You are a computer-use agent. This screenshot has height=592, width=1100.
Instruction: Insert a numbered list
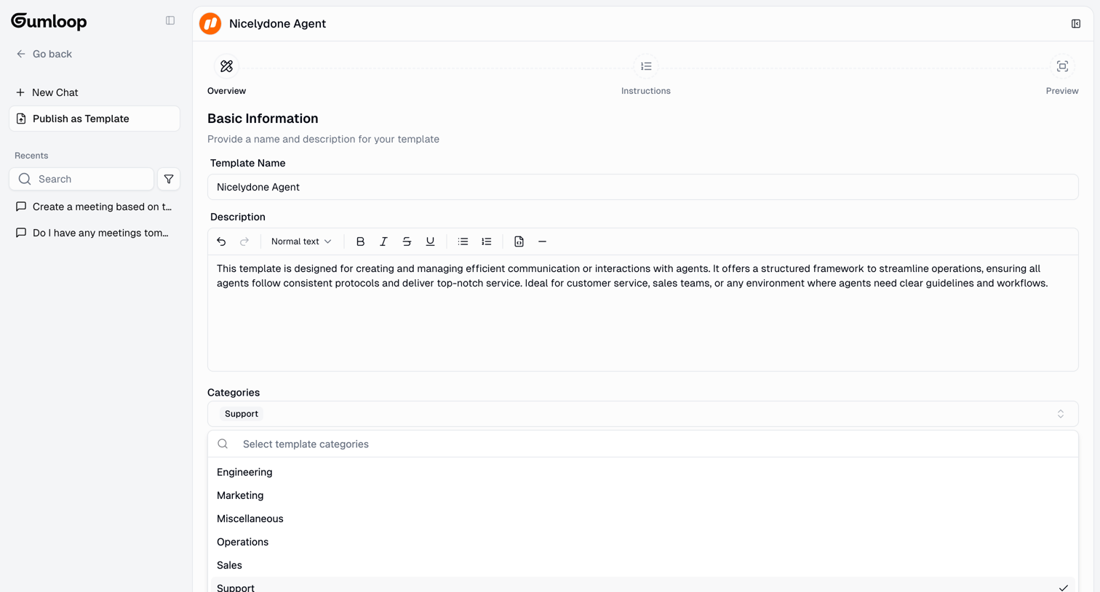[x=486, y=241]
